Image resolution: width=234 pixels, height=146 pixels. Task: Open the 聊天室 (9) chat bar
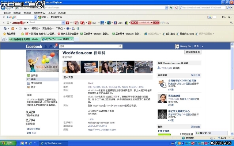click(211, 133)
